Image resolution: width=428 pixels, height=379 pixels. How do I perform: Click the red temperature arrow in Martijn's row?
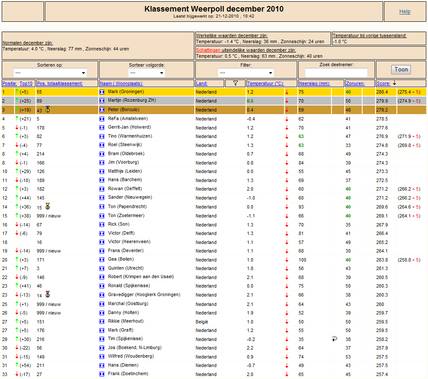(x=287, y=101)
